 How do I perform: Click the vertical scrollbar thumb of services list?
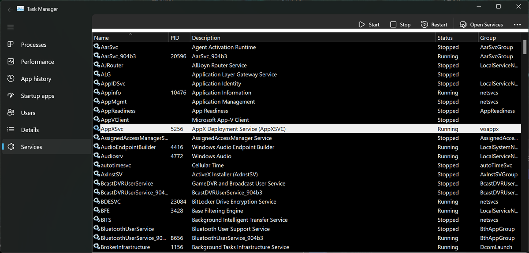[524, 46]
